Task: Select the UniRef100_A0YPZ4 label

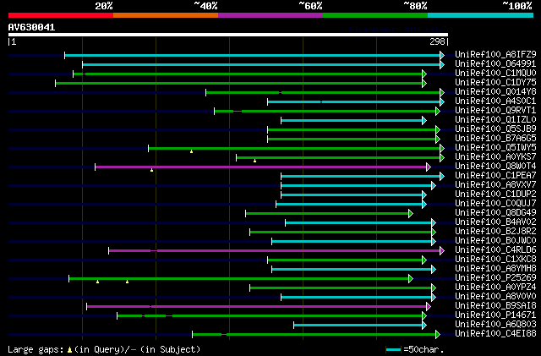Action: 495,288
